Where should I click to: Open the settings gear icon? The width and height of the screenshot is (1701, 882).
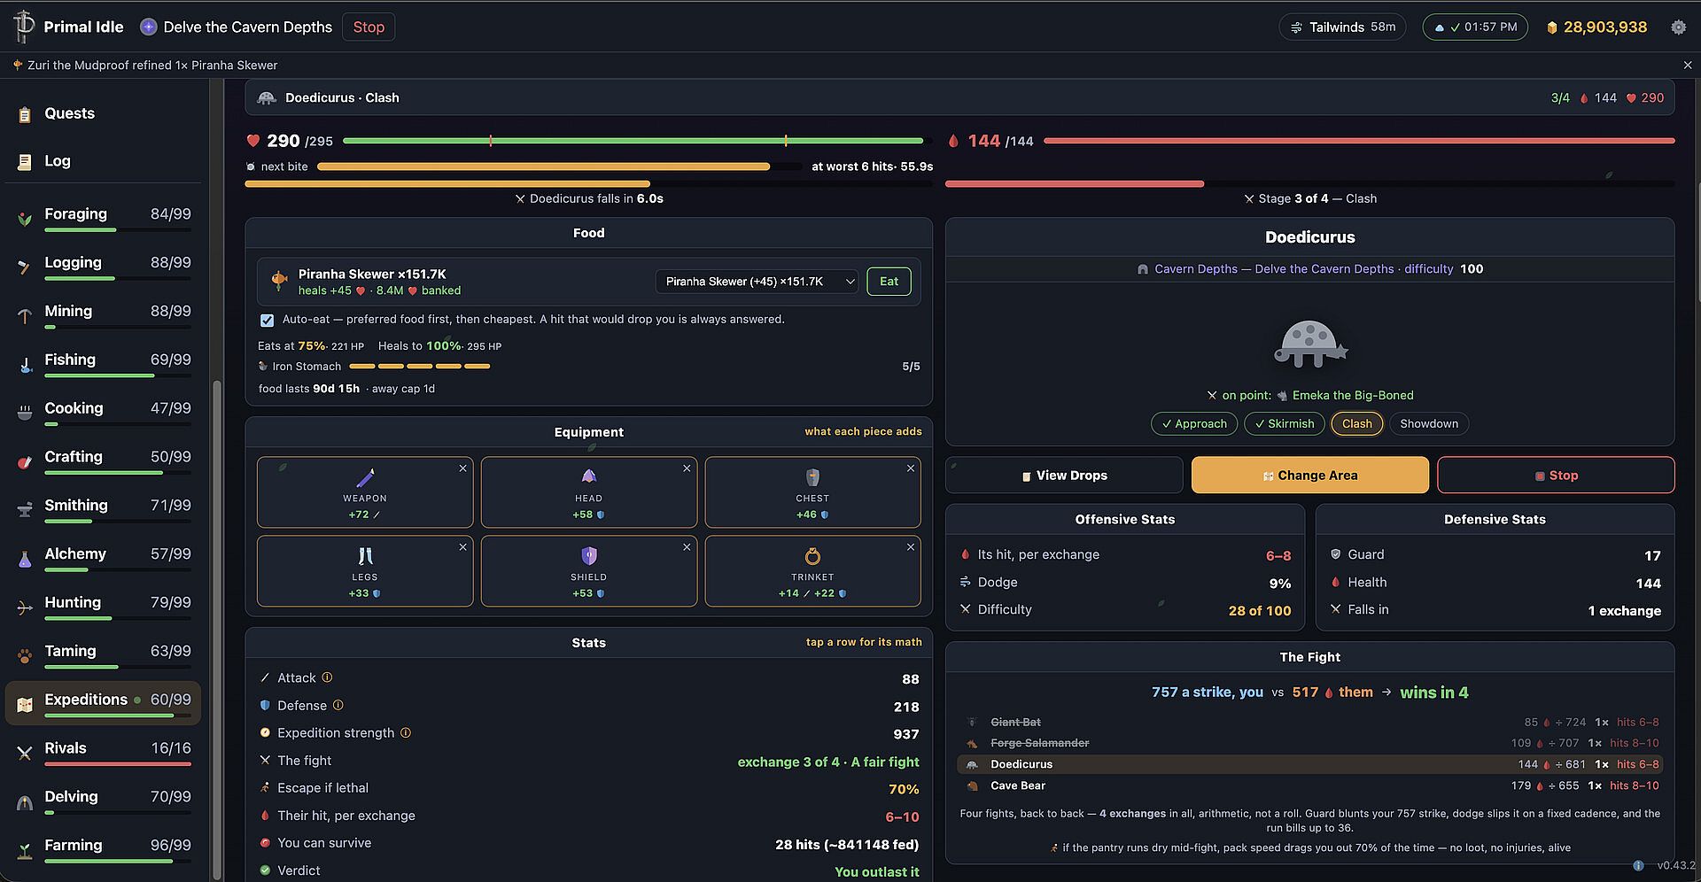(x=1678, y=27)
